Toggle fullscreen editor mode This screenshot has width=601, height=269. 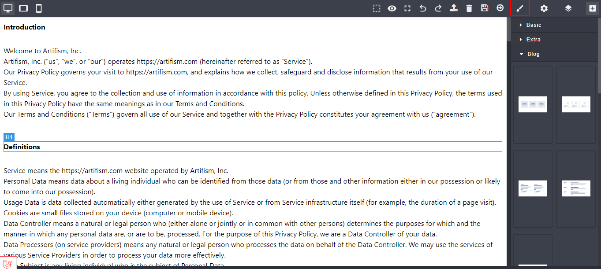coord(407,8)
